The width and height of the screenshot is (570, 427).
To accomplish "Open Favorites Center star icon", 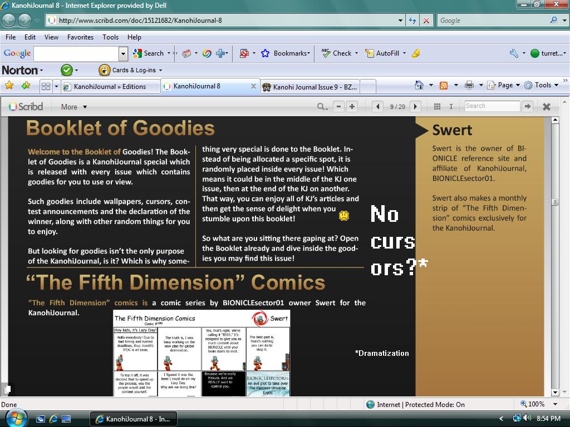I will [x=9, y=86].
